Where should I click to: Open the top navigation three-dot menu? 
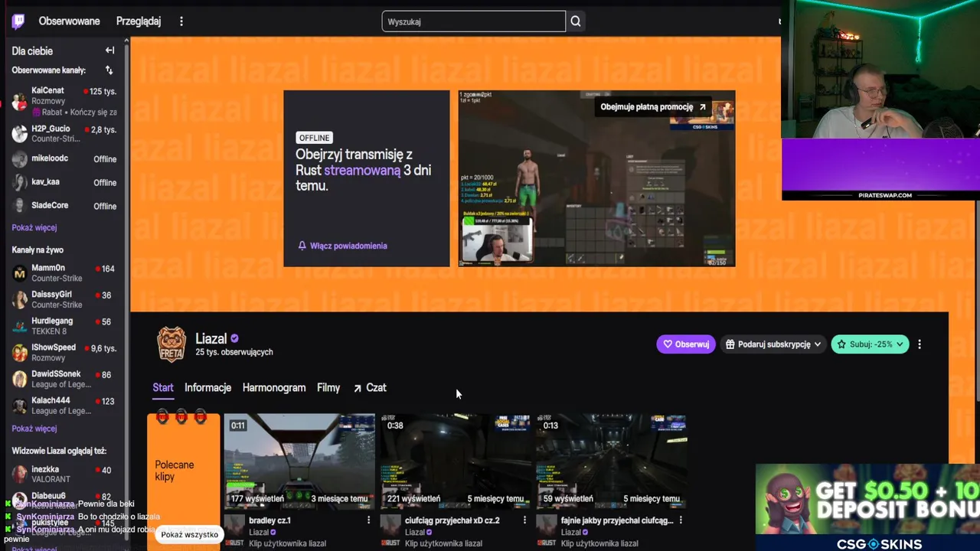point(181,21)
